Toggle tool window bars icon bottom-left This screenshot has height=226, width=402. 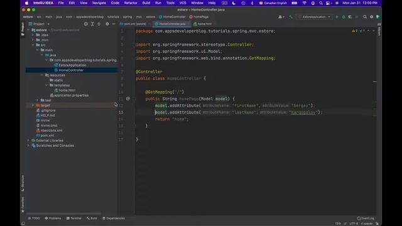click(x=23, y=223)
